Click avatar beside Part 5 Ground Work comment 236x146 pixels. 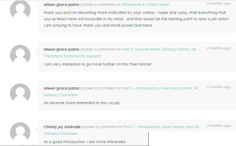point(20,55)
